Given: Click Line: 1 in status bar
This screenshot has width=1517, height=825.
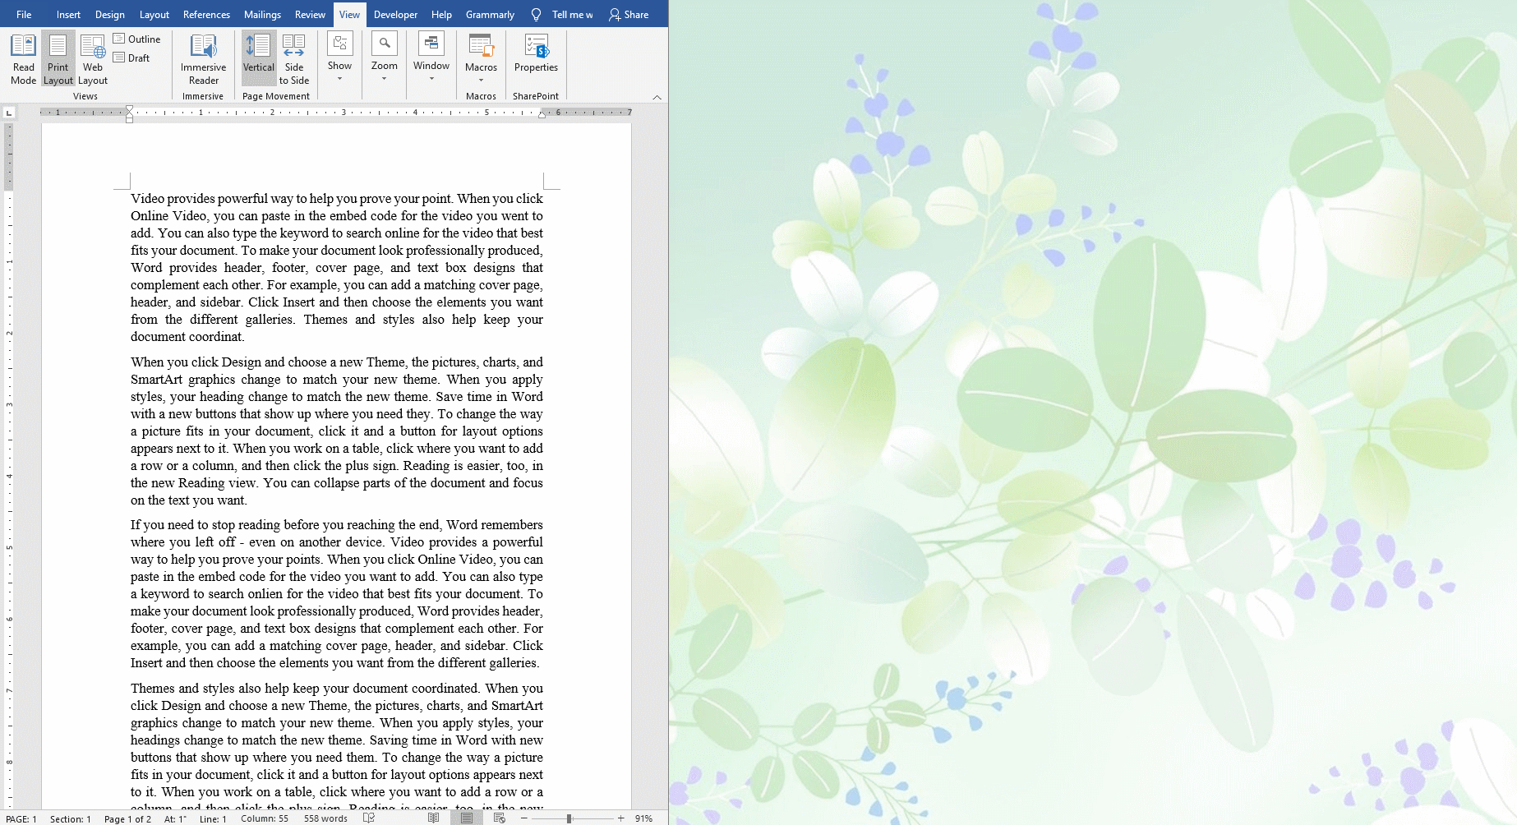Looking at the screenshot, I should pyautogui.click(x=213, y=818).
